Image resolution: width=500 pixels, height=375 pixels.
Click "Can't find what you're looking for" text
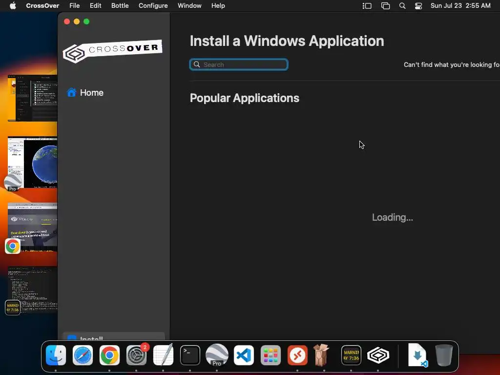pyautogui.click(x=452, y=65)
